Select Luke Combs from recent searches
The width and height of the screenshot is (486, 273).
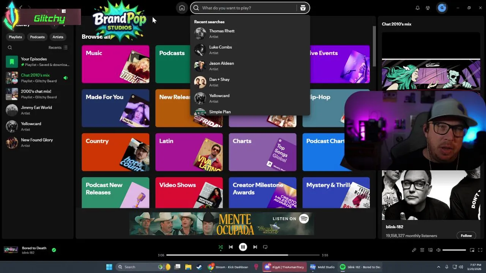pos(250,50)
